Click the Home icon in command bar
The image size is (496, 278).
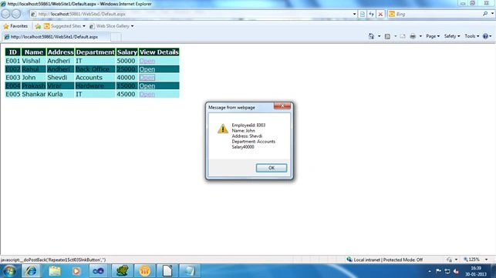[371, 36]
